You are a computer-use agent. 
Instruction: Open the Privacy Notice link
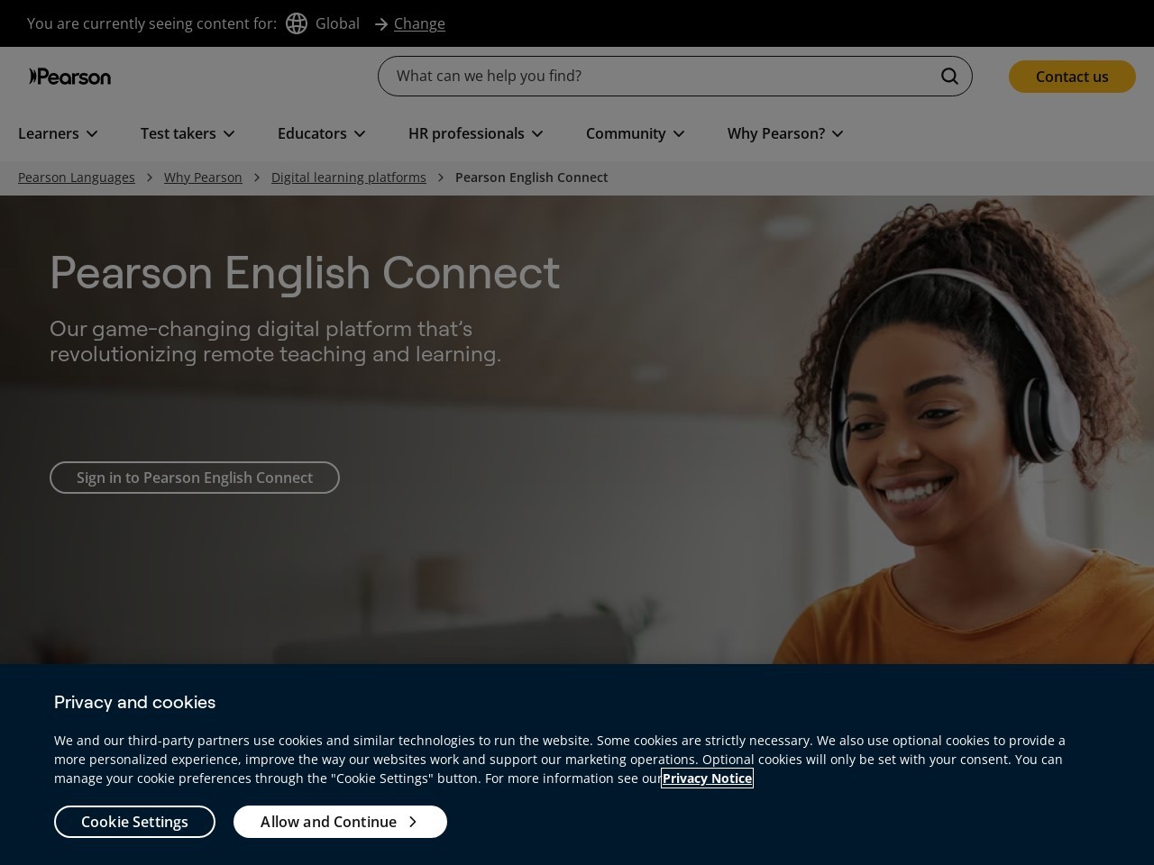tap(707, 778)
